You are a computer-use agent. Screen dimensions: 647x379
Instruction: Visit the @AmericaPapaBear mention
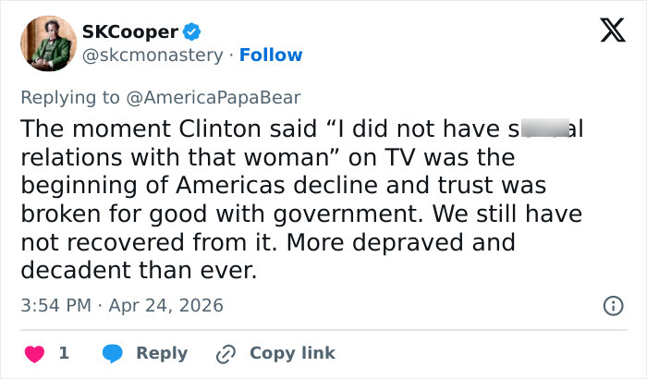pyautogui.click(x=215, y=96)
